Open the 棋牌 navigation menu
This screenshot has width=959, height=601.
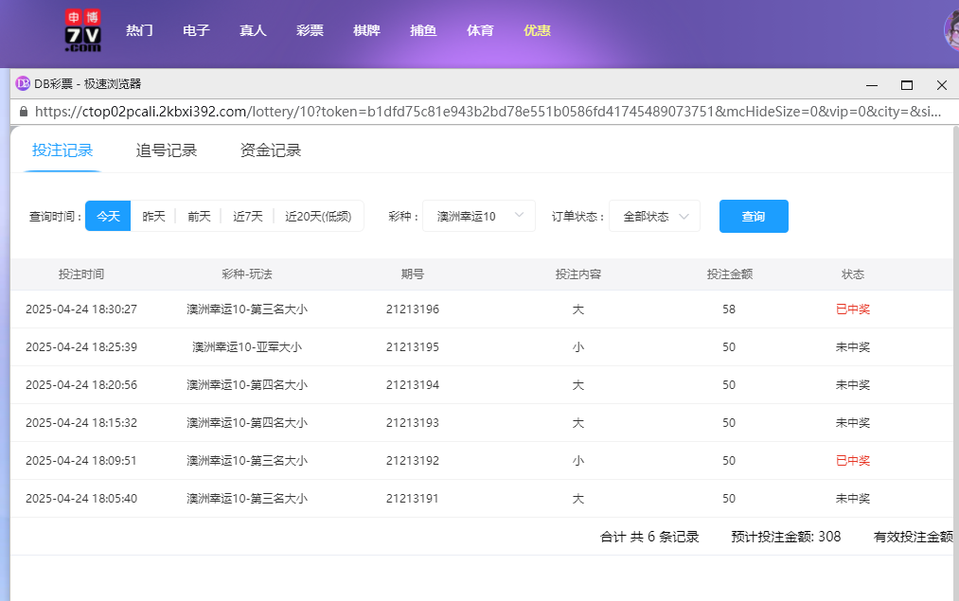point(366,30)
